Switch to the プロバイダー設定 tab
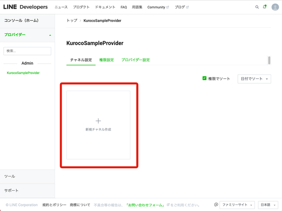 pos(135,60)
